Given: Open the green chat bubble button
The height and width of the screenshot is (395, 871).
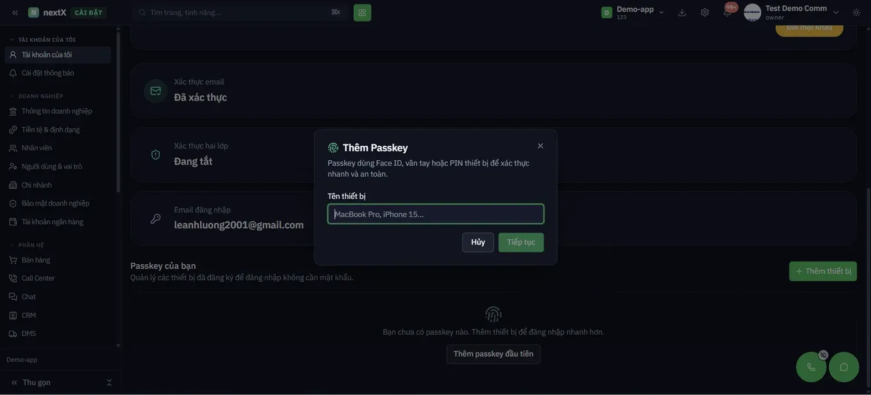Looking at the screenshot, I should coord(844,367).
